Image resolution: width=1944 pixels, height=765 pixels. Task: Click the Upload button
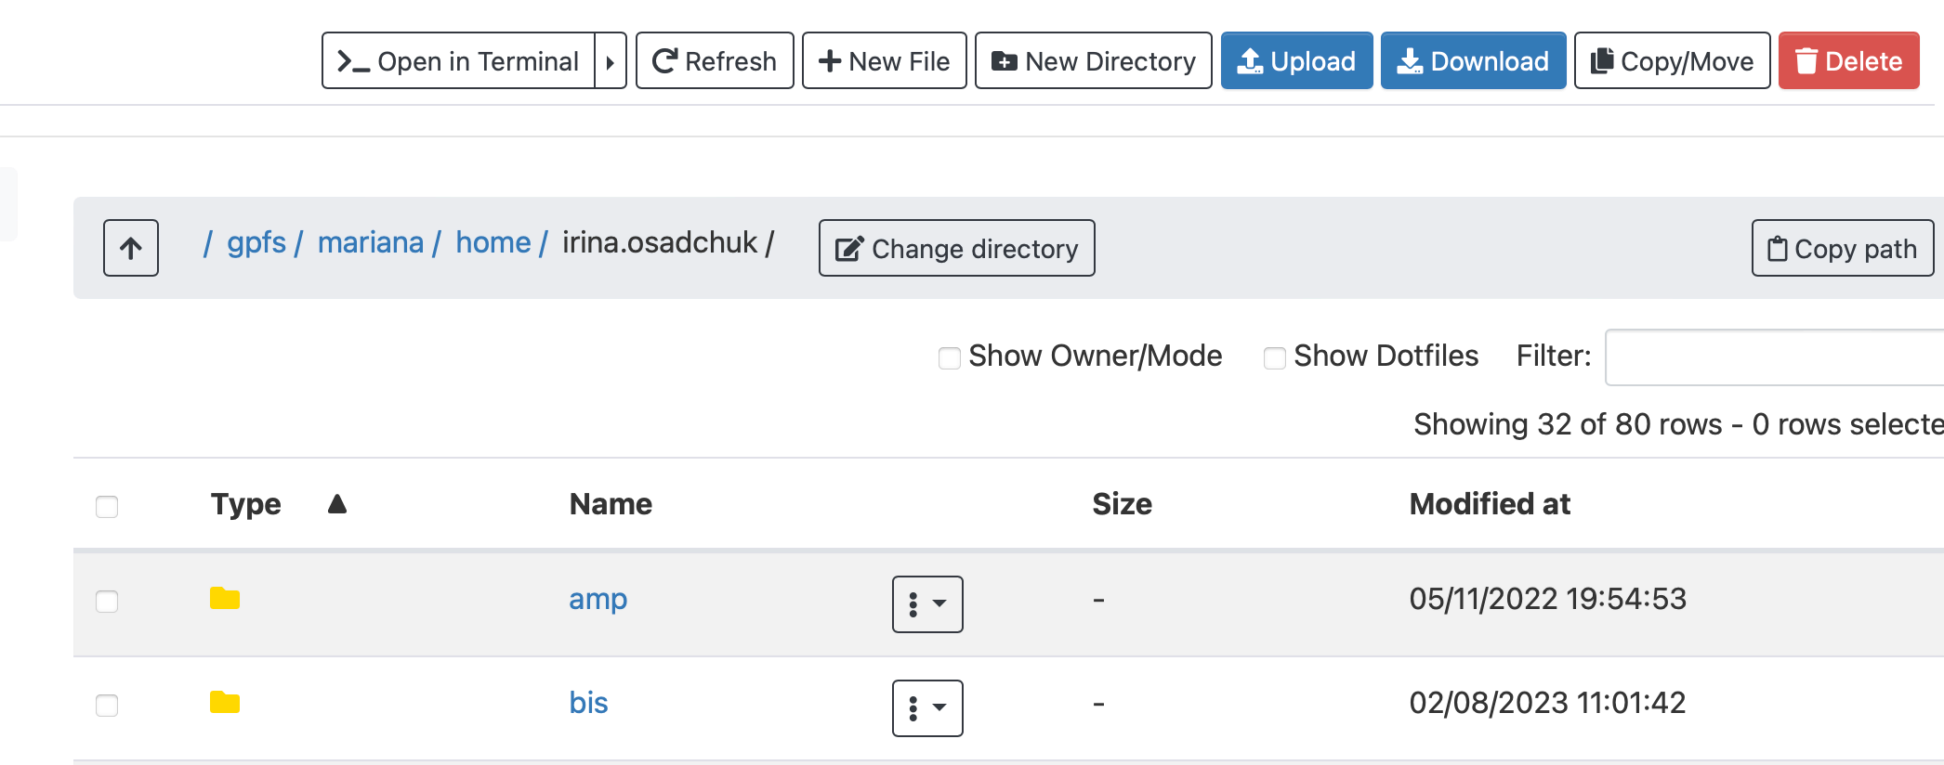click(1297, 61)
